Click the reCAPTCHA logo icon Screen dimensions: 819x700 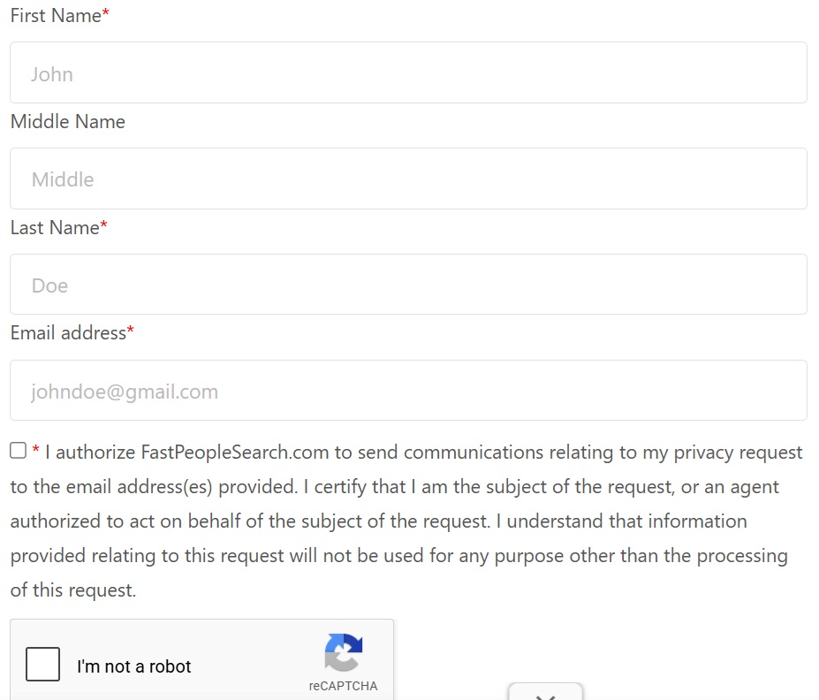pyautogui.click(x=343, y=652)
